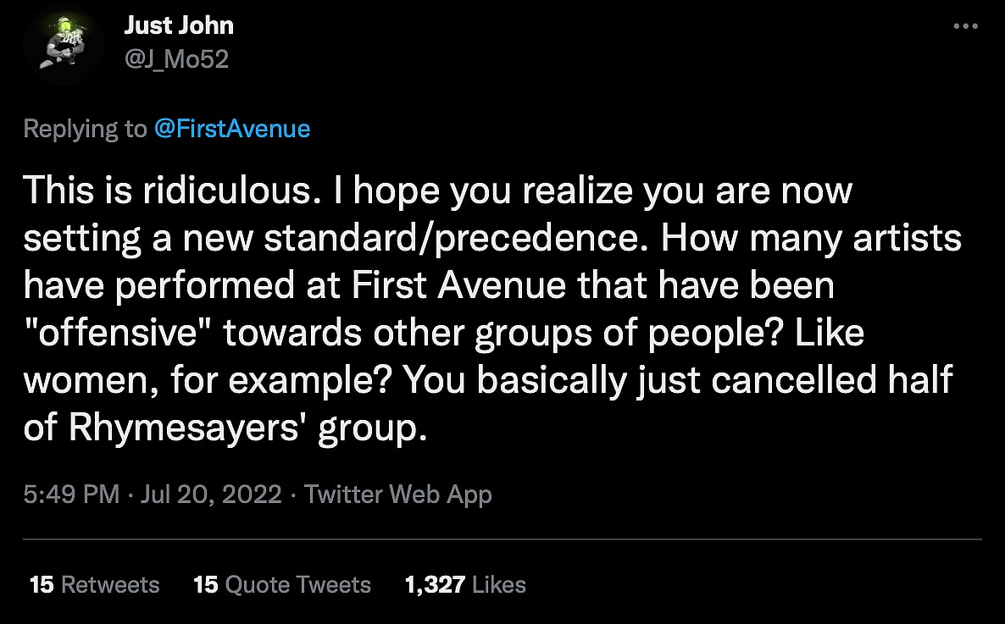Click the "Just John" display name

(179, 26)
